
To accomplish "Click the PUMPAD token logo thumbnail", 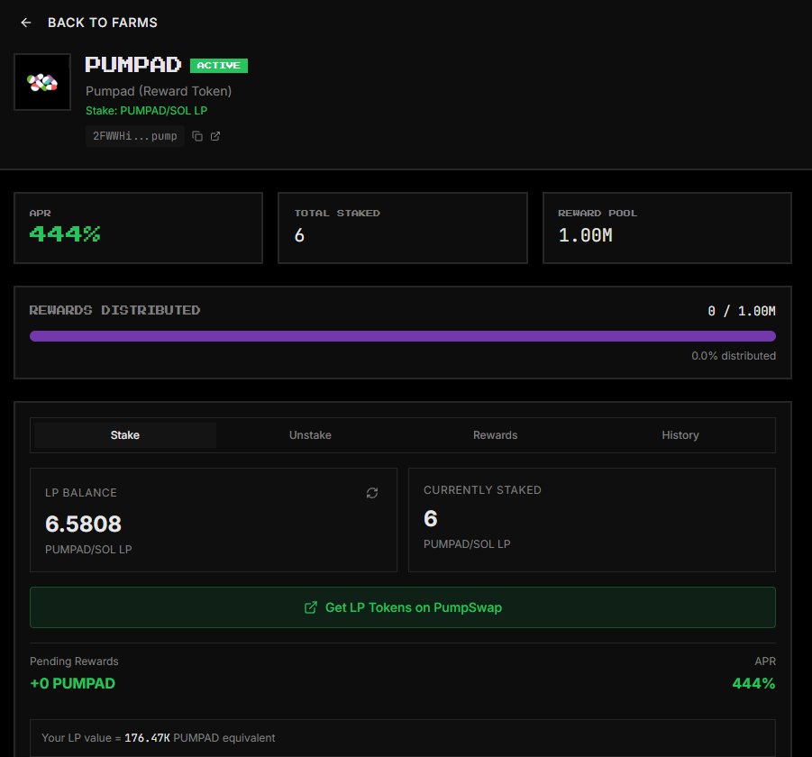I will (x=42, y=82).
